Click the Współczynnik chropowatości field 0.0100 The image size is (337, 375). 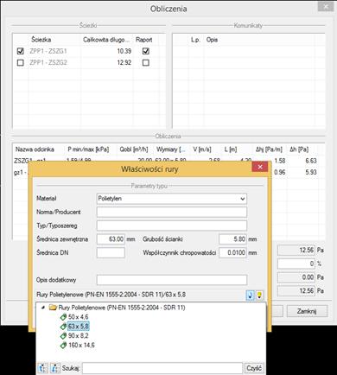click(232, 252)
